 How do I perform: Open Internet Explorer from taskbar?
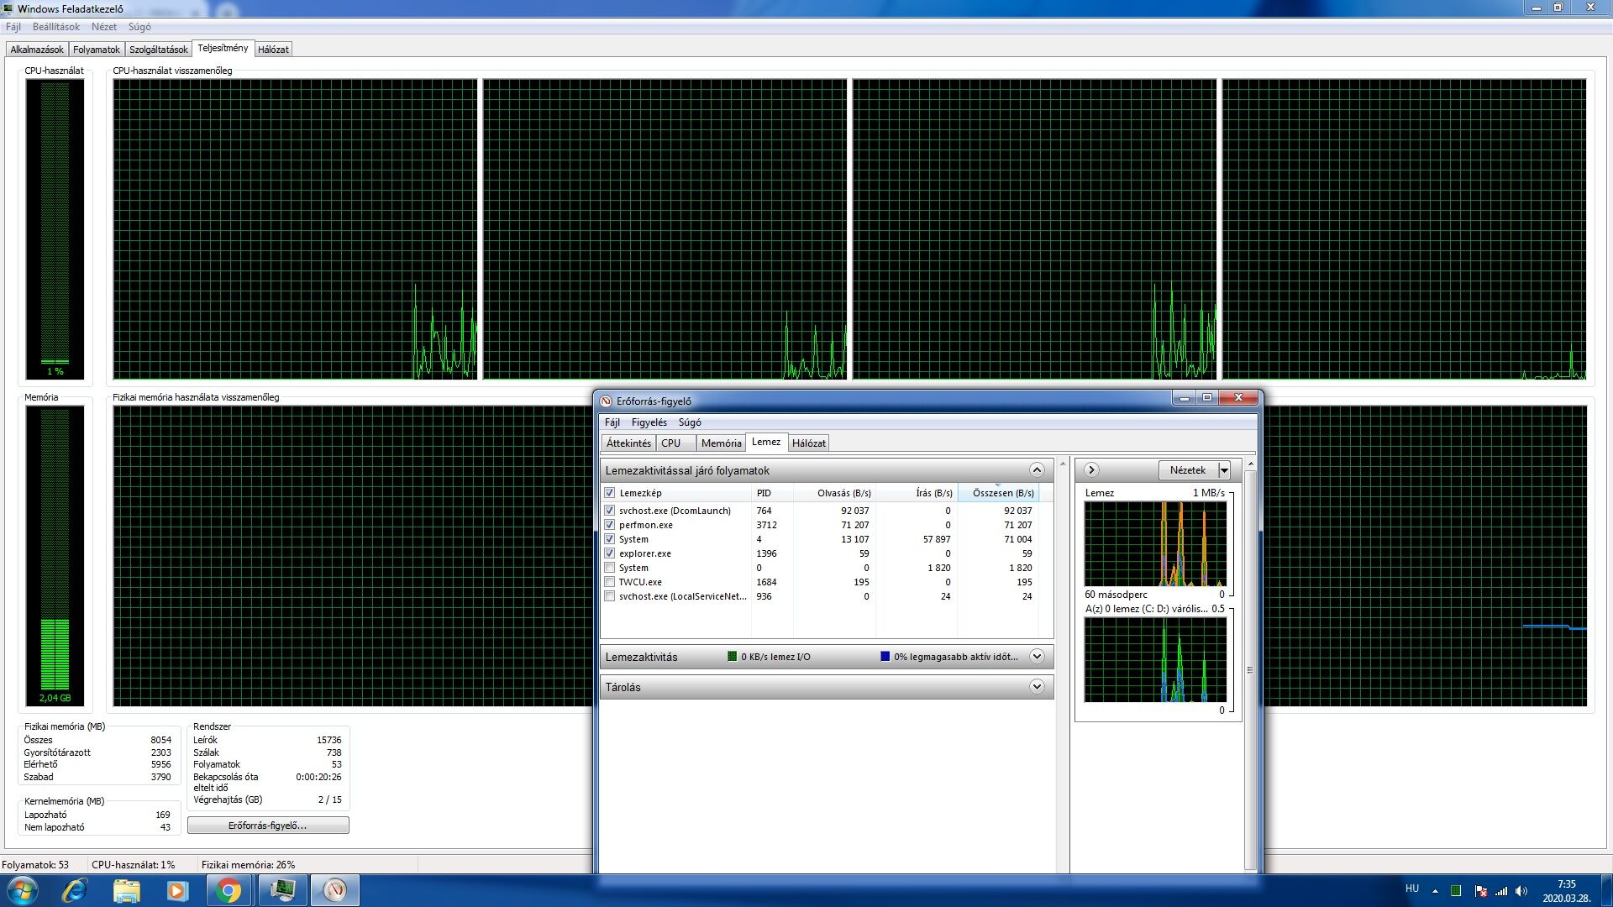point(75,890)
